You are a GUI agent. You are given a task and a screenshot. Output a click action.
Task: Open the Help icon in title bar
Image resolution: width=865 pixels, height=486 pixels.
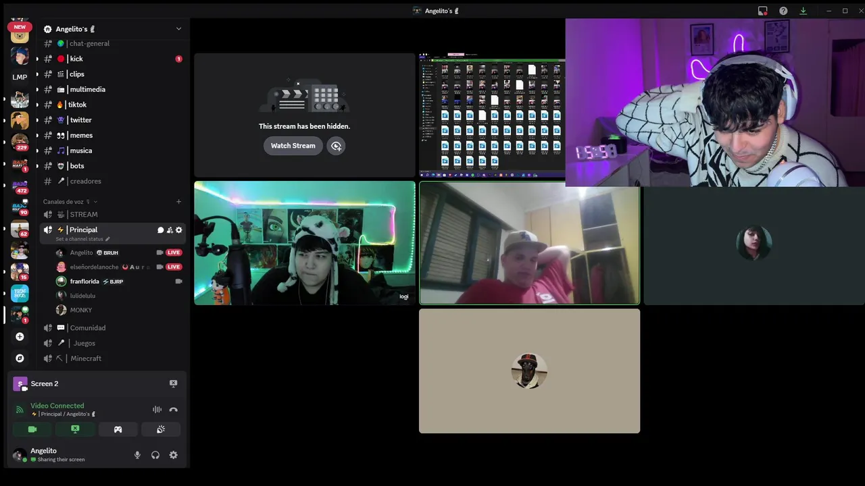[783, 11]
